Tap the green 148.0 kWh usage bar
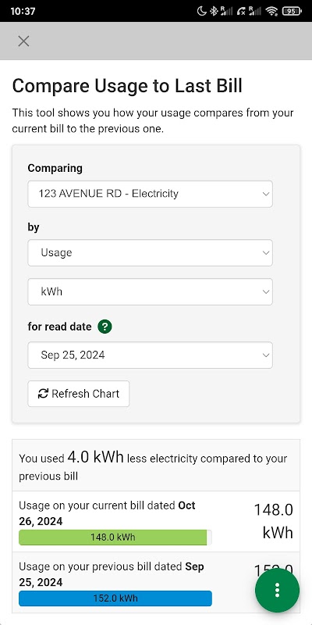 click(x=112, y=537)
